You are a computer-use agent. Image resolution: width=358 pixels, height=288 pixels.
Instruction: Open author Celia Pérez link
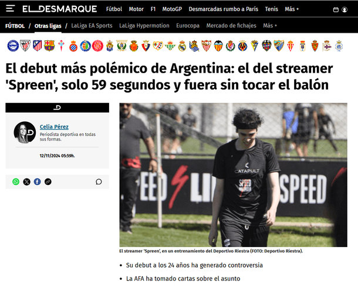54,126
